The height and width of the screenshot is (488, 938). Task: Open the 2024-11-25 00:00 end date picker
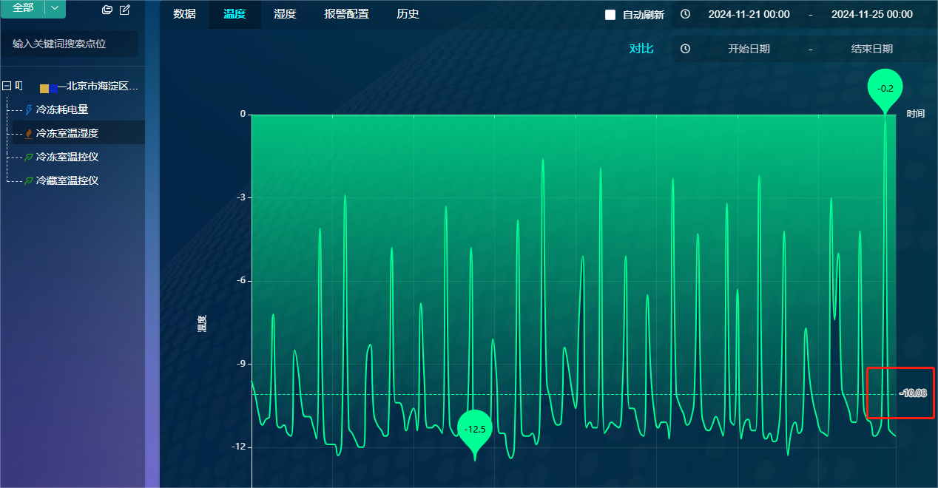pos(871,14)
